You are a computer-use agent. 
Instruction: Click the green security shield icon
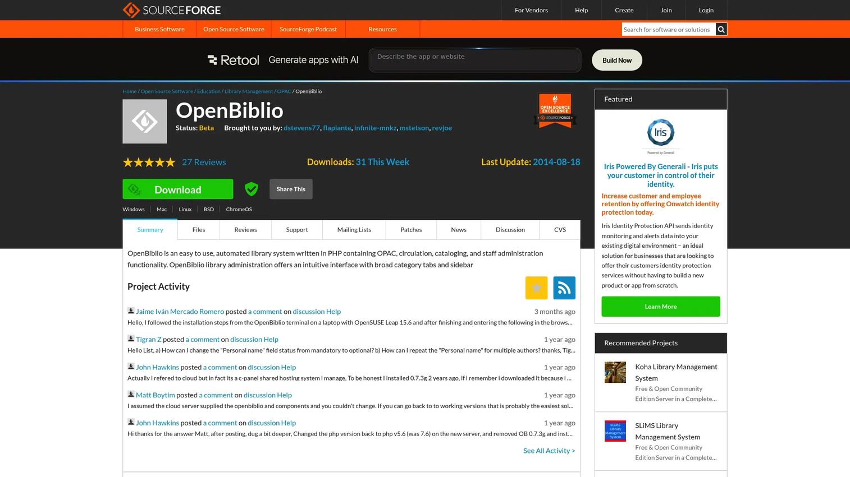[252, 189]
